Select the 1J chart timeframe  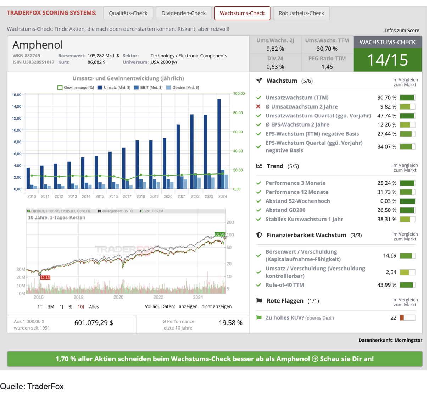(61, 306)
